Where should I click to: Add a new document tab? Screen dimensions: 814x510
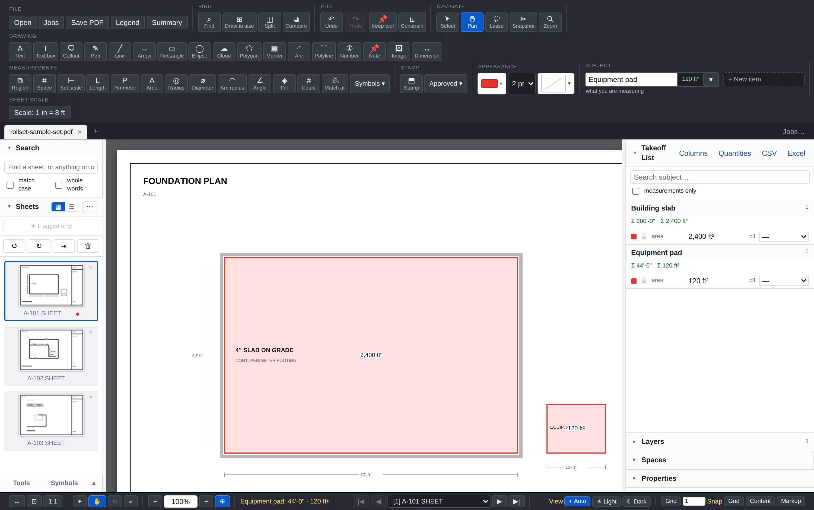96,131
